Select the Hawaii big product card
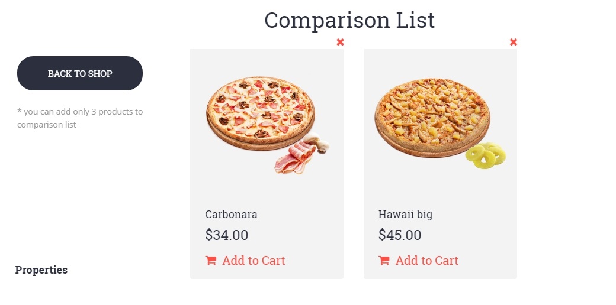 pos(440,189)
